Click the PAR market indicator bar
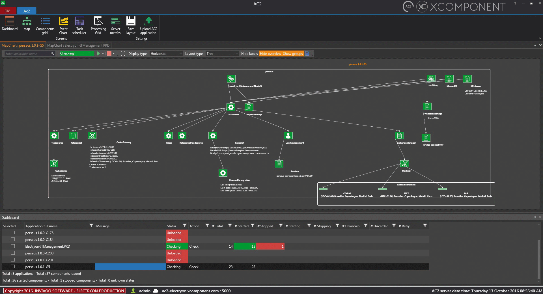This screenshot has width=543, height=294. tap(442, 189)
